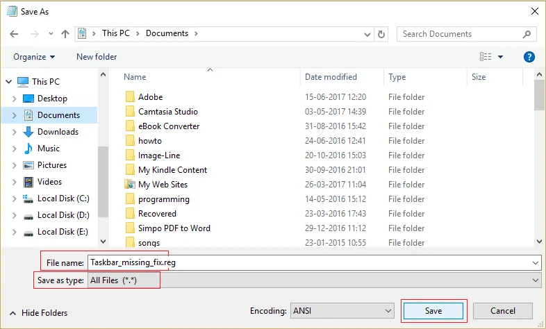Click the Documents sidebar icon
The image size is (546, 329).
[28, 115]
